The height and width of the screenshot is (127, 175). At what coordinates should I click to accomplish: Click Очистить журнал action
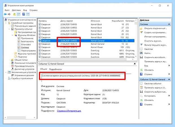pyautogui.click(x=153, y=41)
